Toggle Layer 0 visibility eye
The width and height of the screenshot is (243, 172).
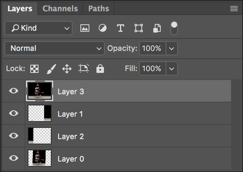point(13,158)
